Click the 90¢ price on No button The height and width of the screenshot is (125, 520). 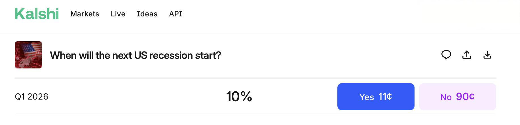pyautogui.click(x=465, y=97)
